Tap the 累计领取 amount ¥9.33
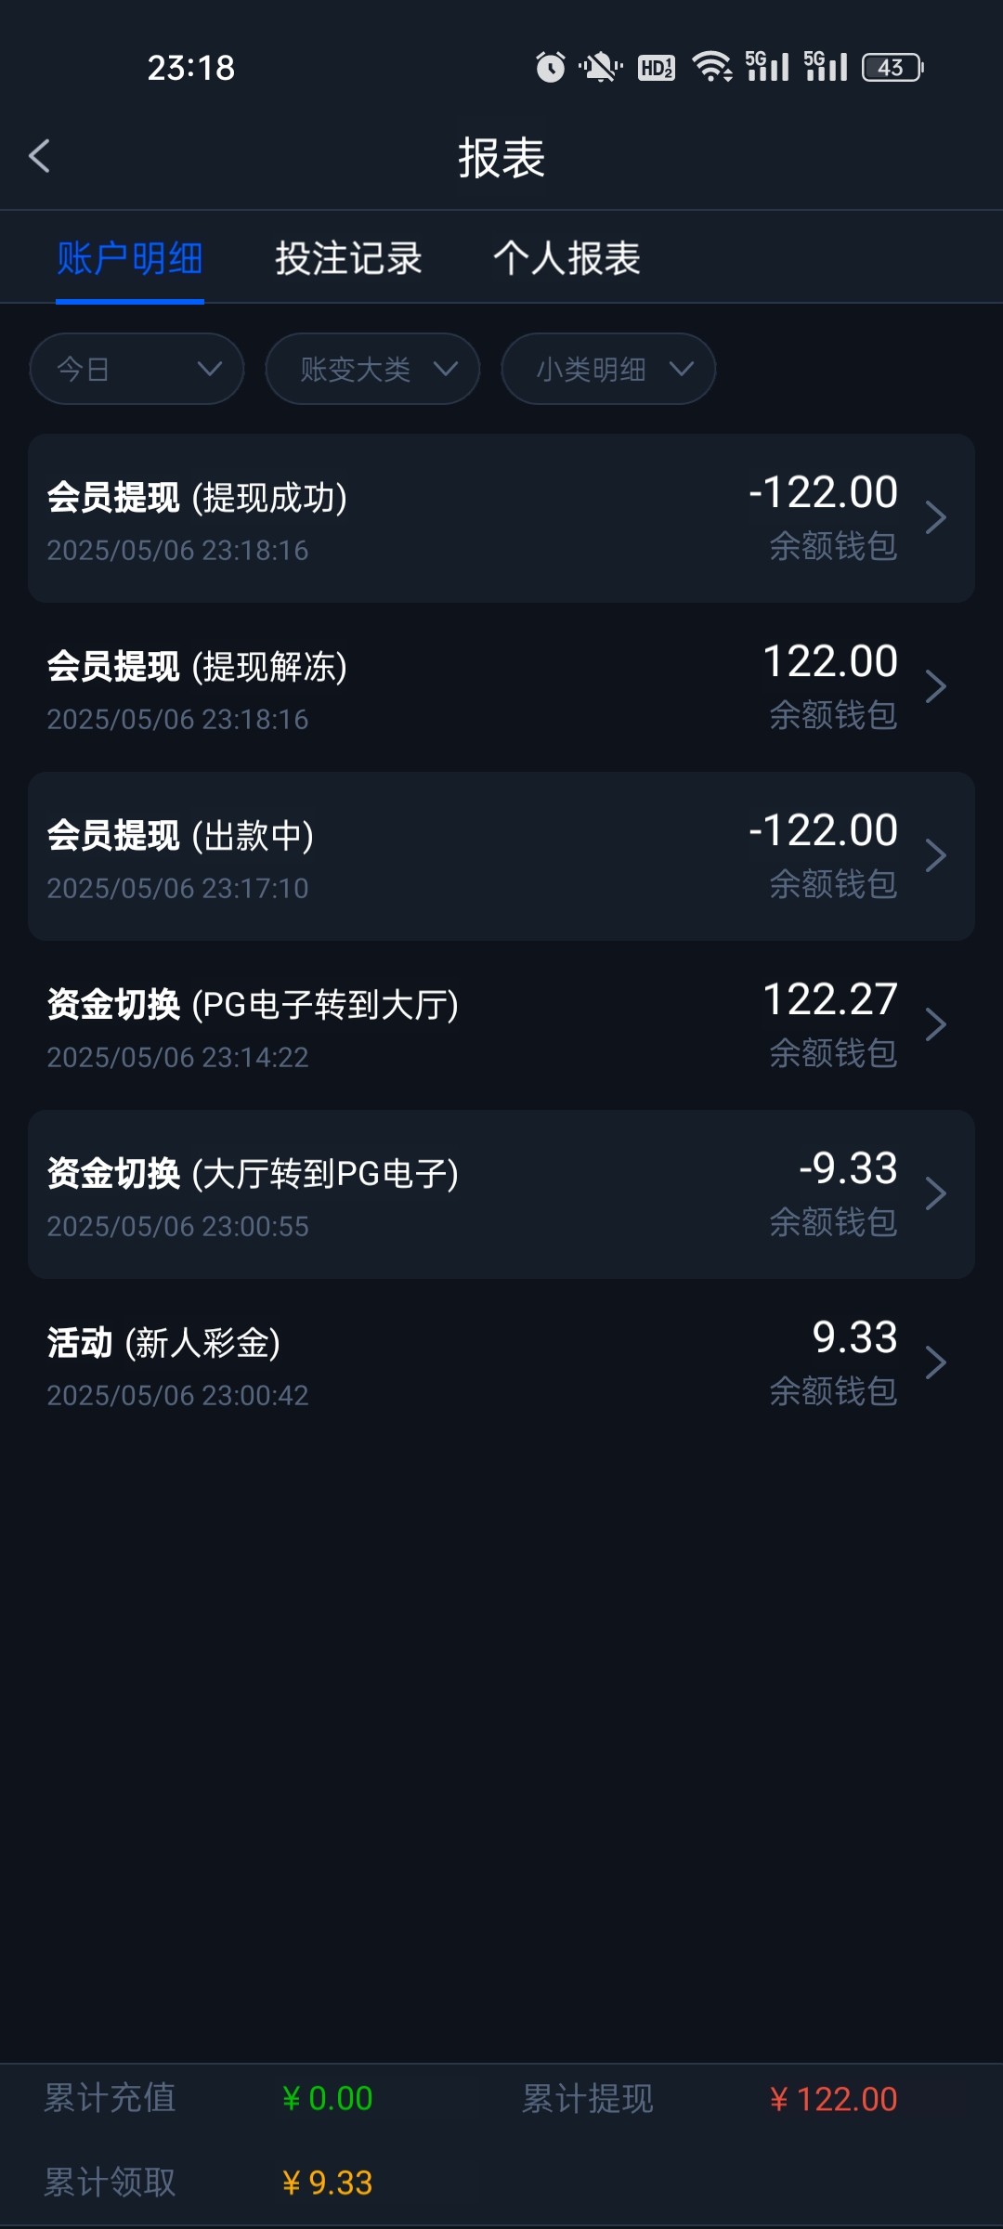1003x2229 pixels. (x=327, y=2183)
